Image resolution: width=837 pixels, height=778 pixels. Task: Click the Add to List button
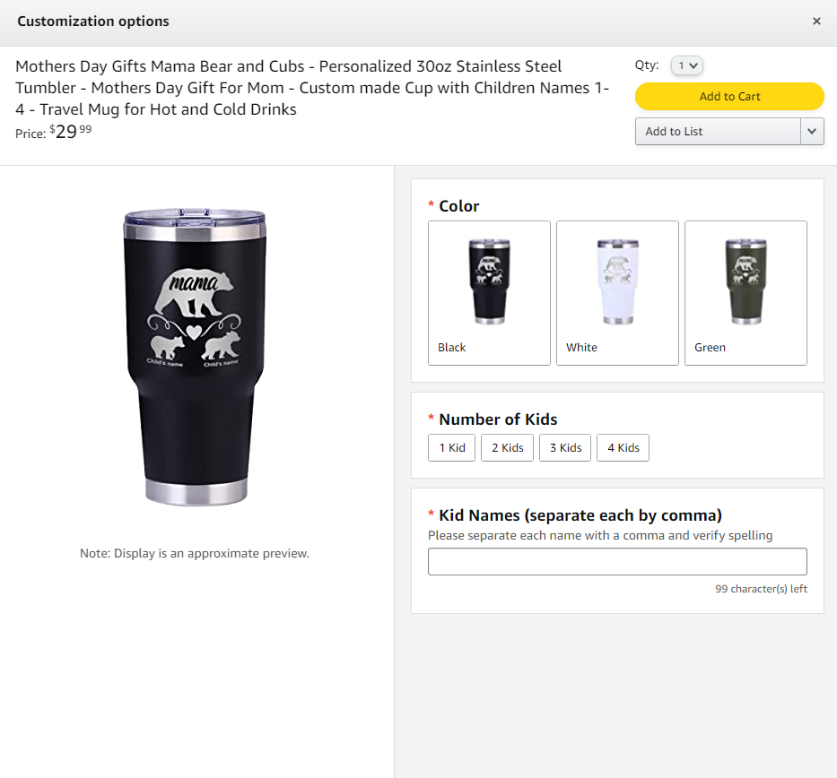coord(718,131)
